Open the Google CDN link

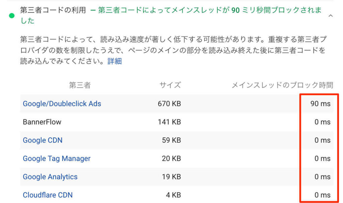(x=43, y=140)
